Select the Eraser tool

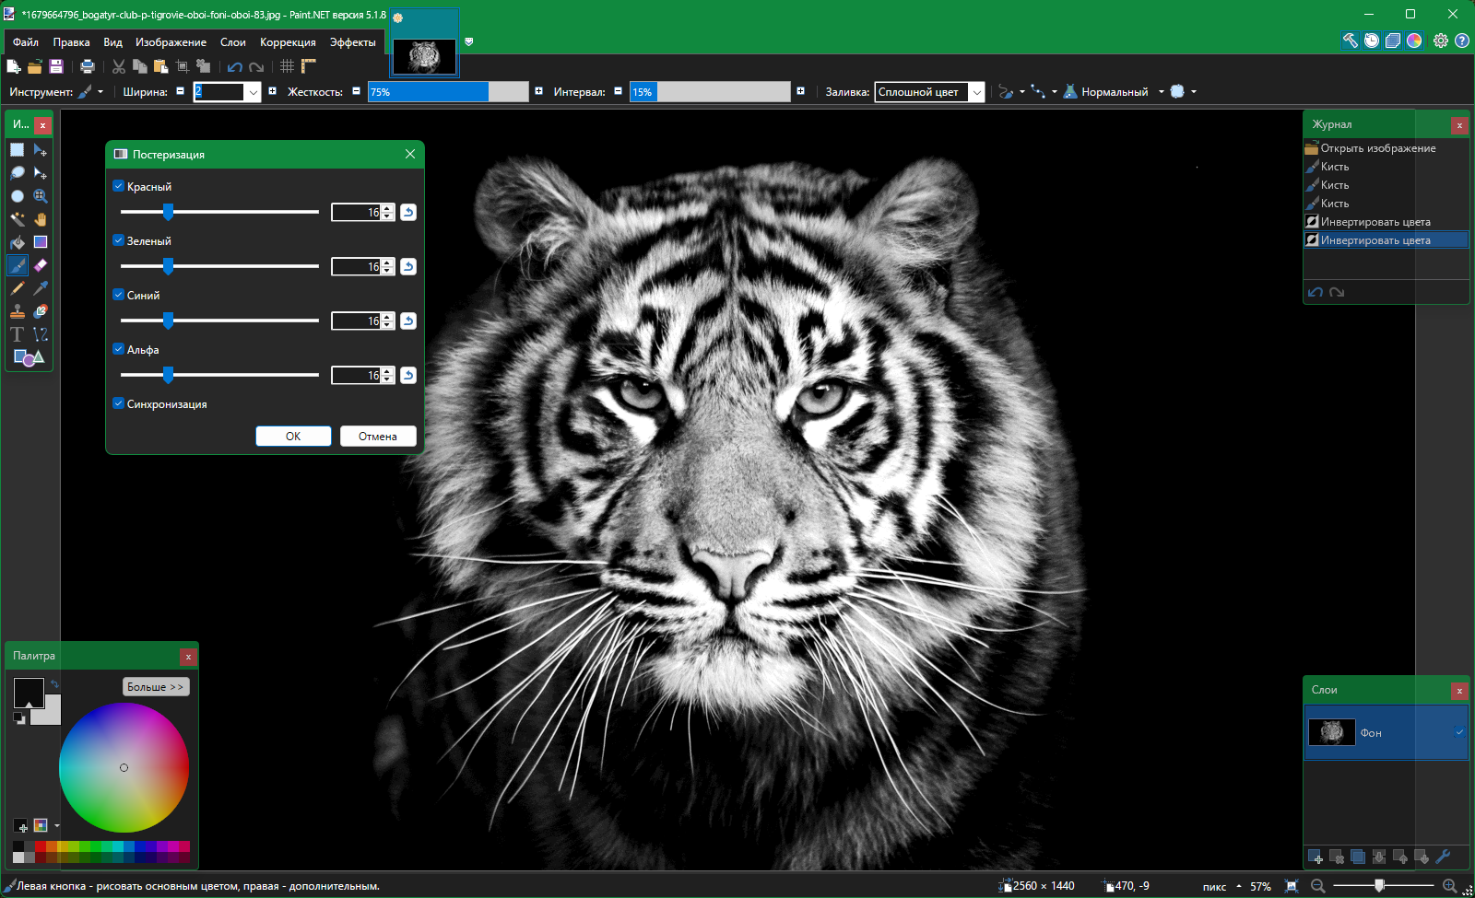[x=41, y=265]
